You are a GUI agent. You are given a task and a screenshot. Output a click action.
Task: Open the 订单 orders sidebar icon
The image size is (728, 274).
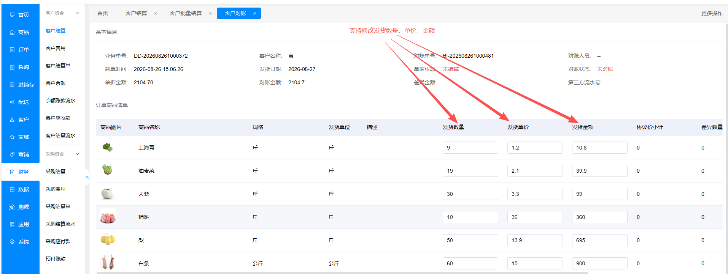(12, 50)
